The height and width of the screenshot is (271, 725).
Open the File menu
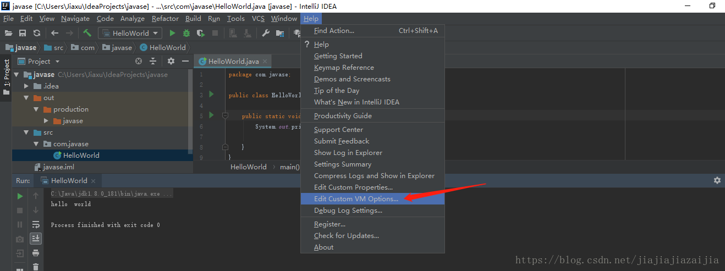pos(8,19)
